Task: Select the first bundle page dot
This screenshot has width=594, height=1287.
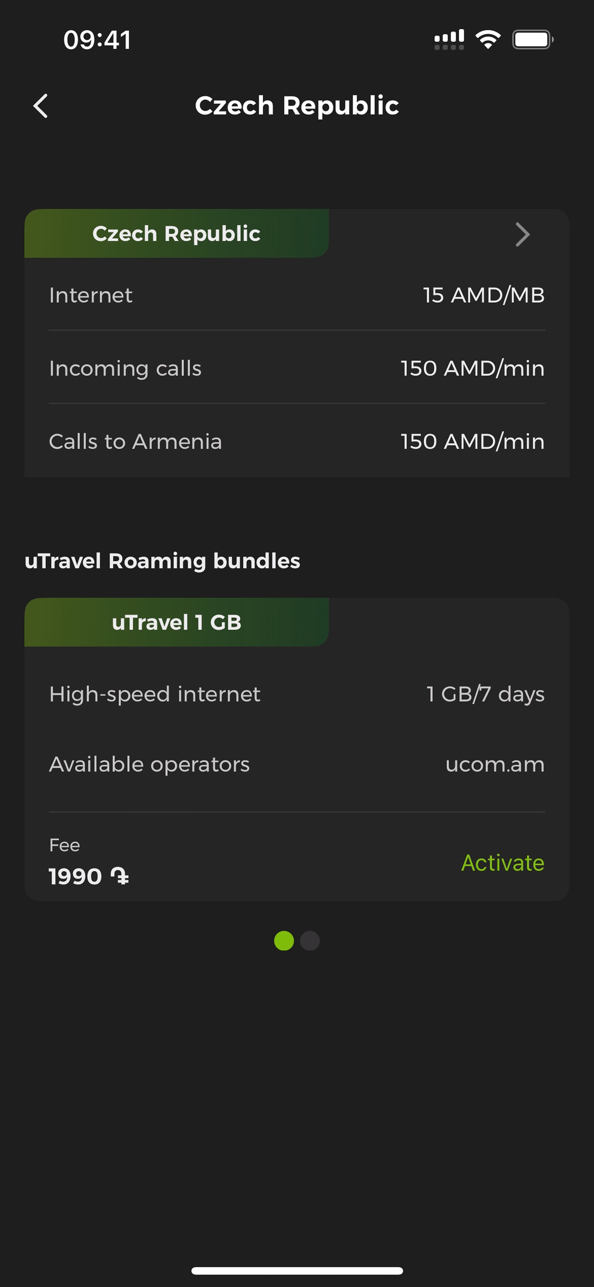Action: tap(284, 941)
